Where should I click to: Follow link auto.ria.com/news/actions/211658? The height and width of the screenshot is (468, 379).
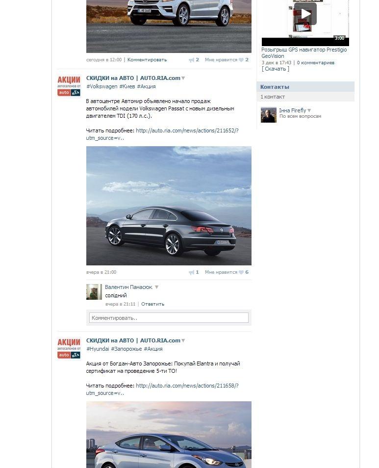pos(187,386)
